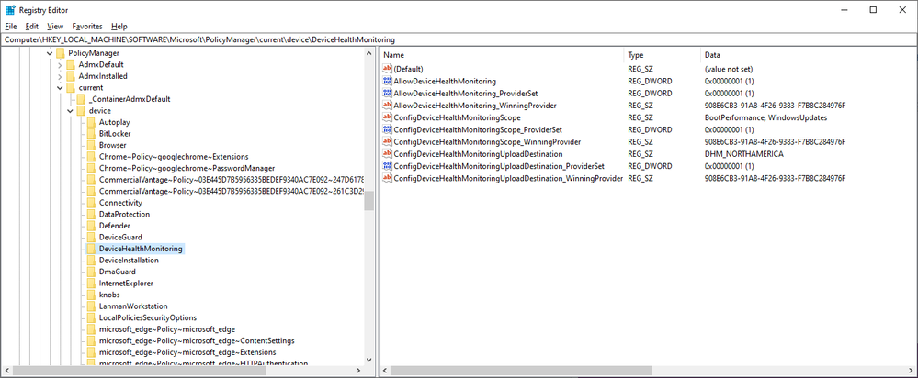Collapse the device tree node
This screenshot has height=378, width=918.
point(70,110)
